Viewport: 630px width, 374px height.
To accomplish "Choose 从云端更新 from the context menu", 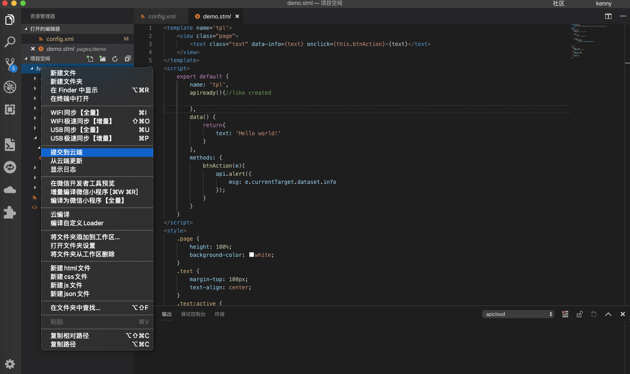I will click(x=97, y=161).
